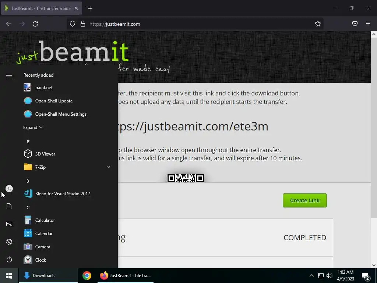Click the Save to Pocket icon
This screenshot has height=283, width=377.
pos(355,24)
